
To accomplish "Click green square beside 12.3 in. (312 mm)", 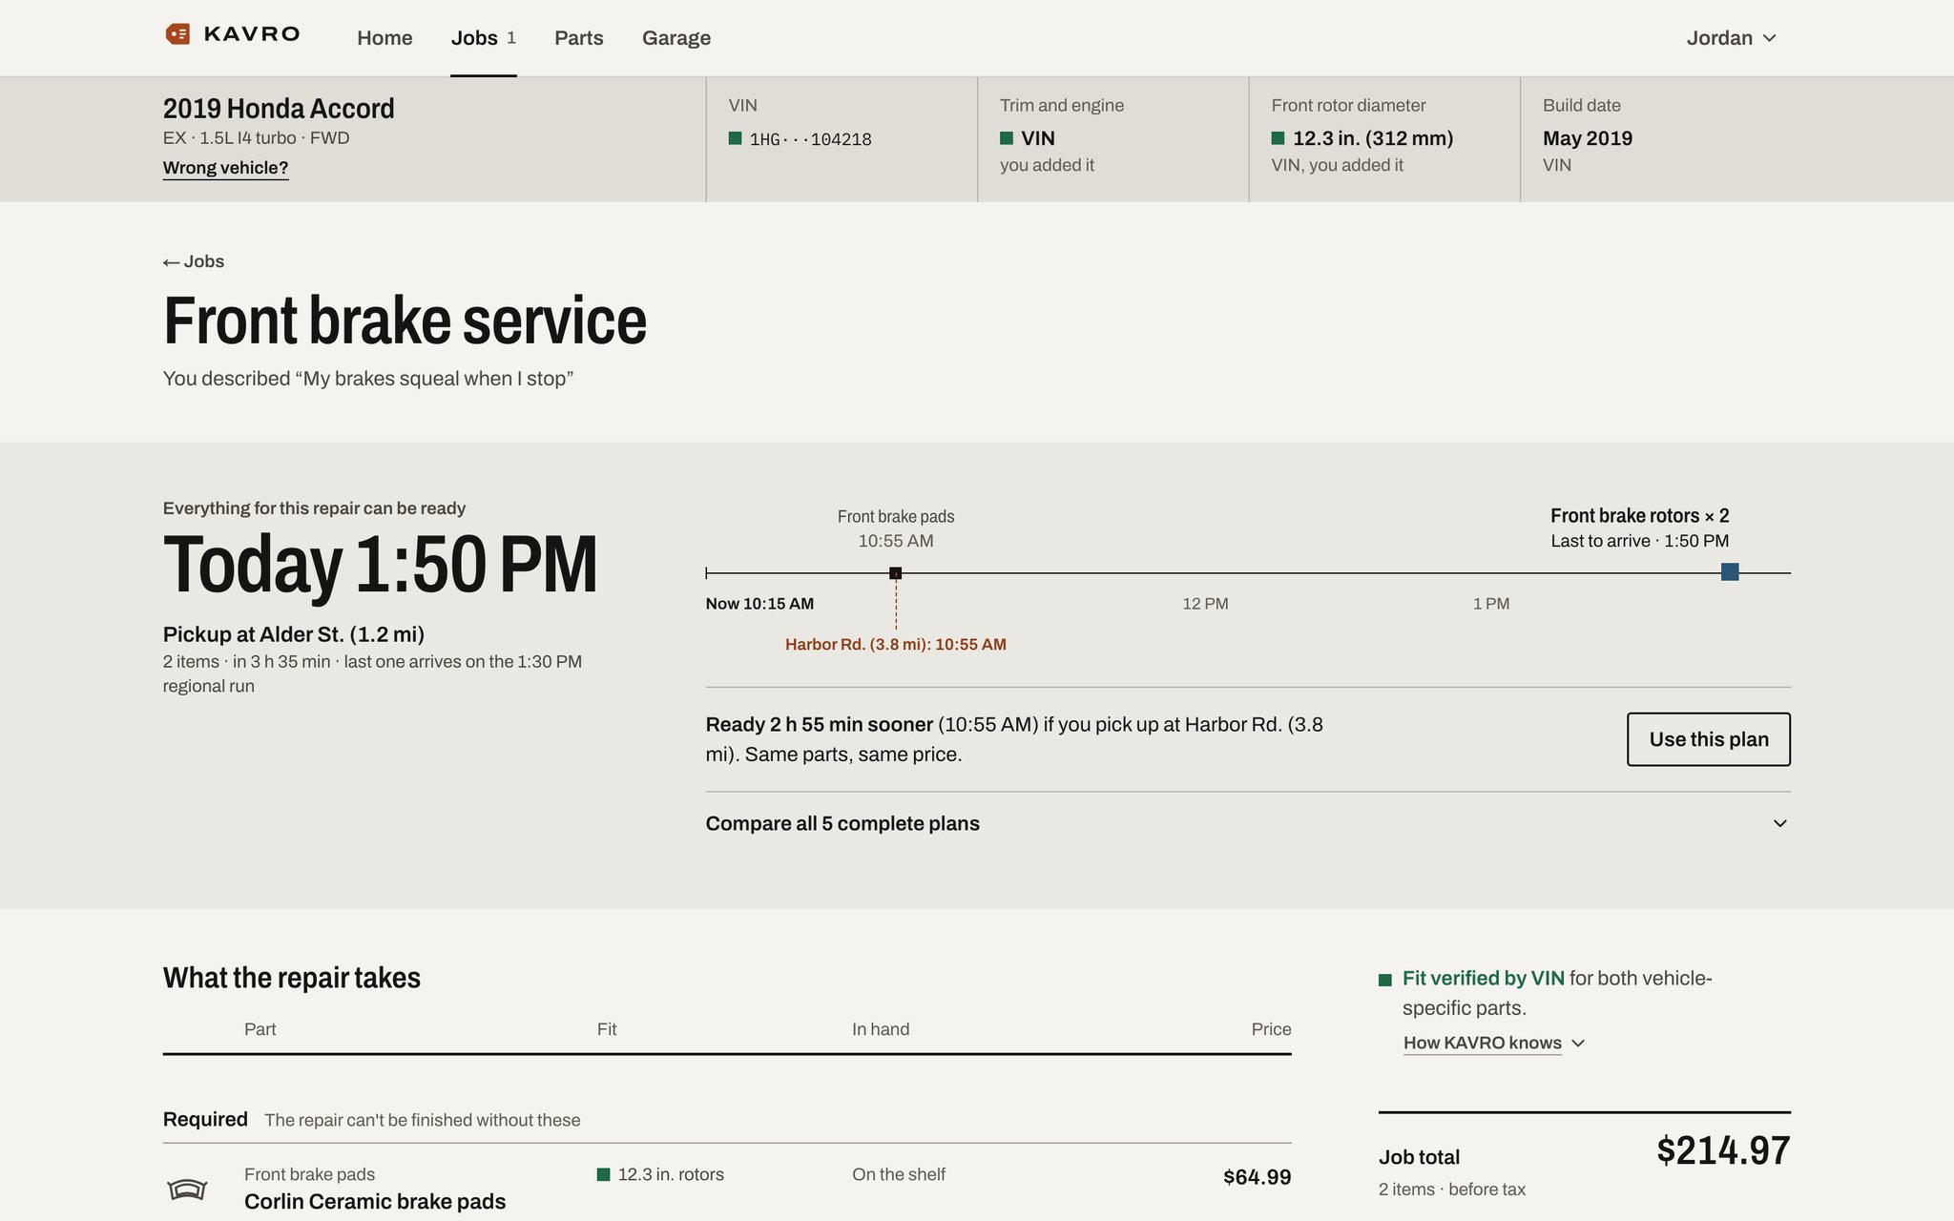I will [1278, 138].
